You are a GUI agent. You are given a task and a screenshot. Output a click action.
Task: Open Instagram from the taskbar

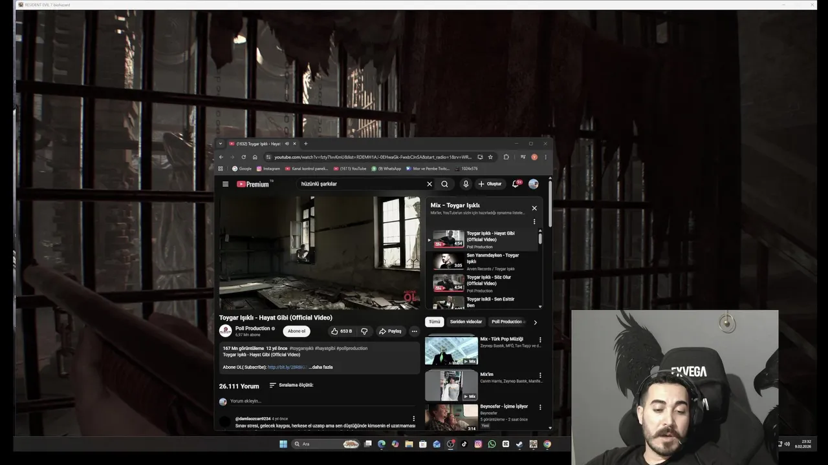(478, 444)
